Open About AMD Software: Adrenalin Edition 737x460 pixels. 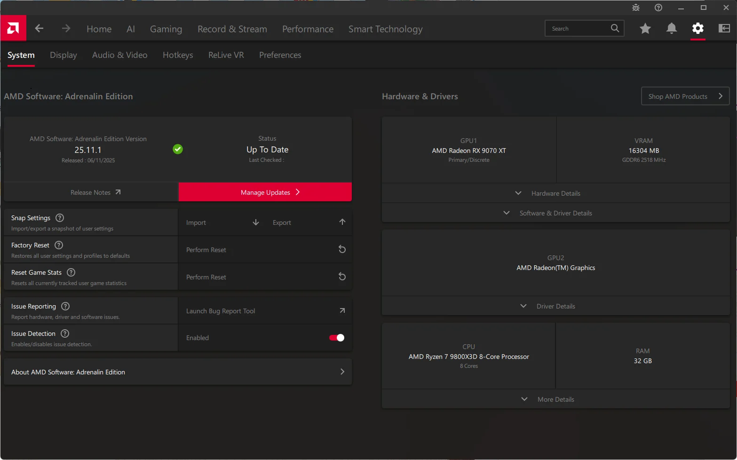point(178,372)
